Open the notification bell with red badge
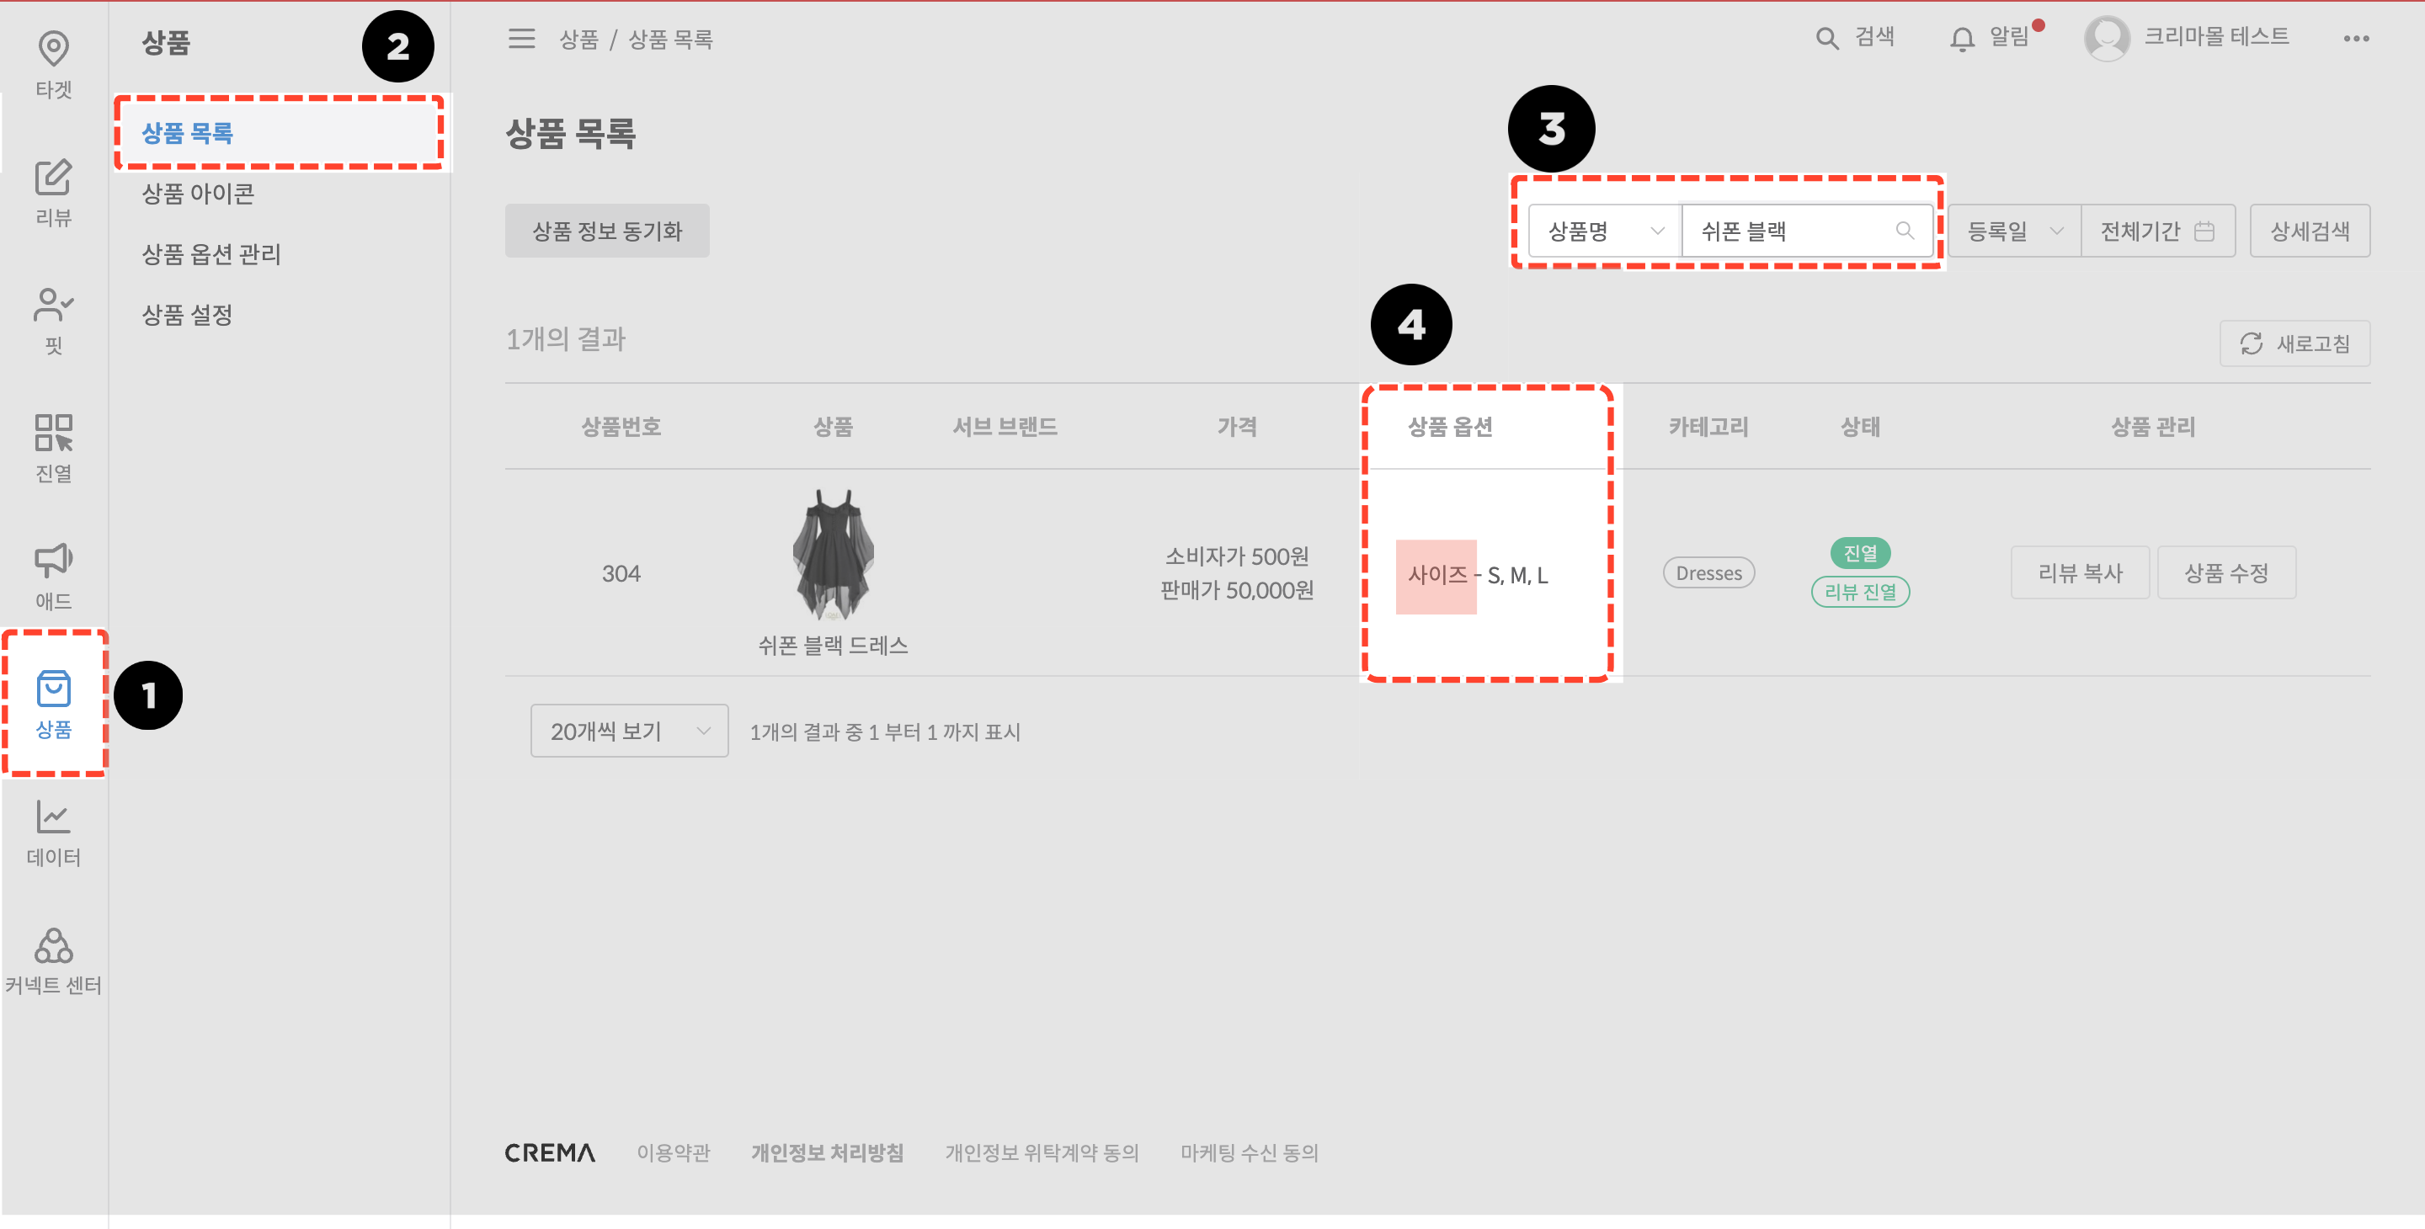The width and height of the screenshot is (2425, 1229). point(1963,38)
